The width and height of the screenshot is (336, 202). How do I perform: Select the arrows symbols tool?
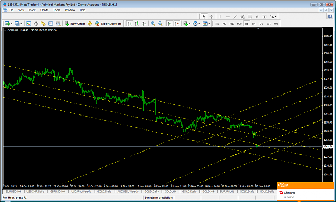tap(271, 17)
